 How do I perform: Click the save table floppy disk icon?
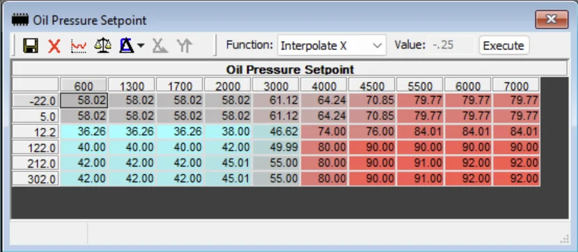[x=31, y=46]
